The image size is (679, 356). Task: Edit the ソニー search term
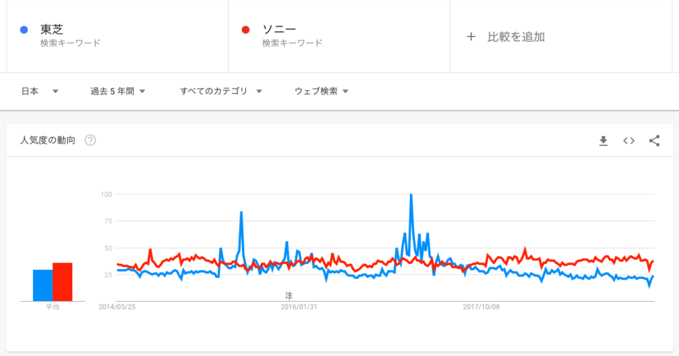click(278, 30)
